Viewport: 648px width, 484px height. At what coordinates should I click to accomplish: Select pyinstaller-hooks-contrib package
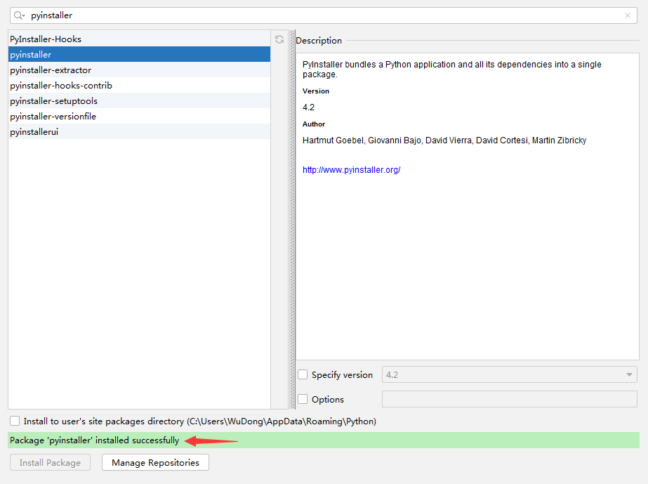(x=139, y=85)
